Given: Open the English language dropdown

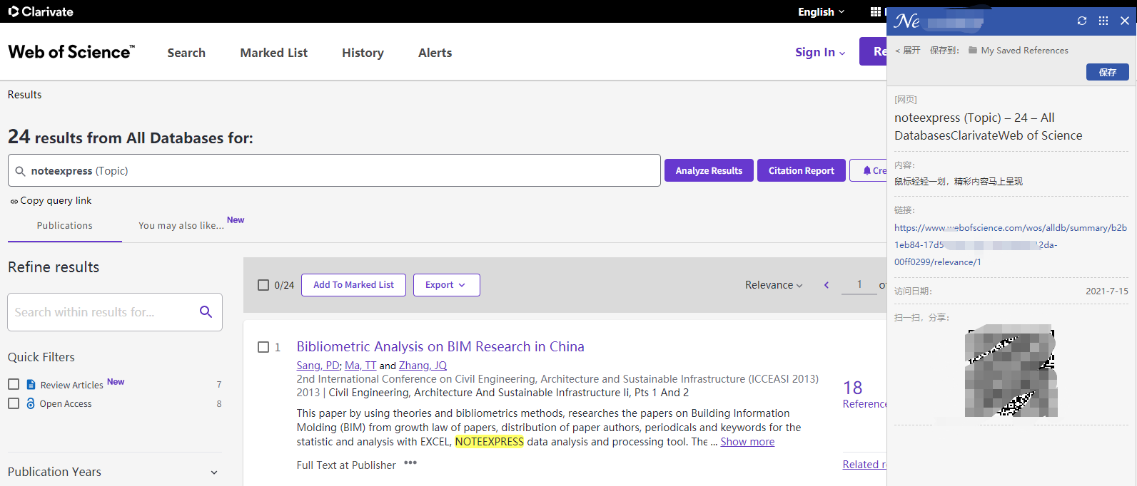Looking at the screenshot, I should (821, 11).
